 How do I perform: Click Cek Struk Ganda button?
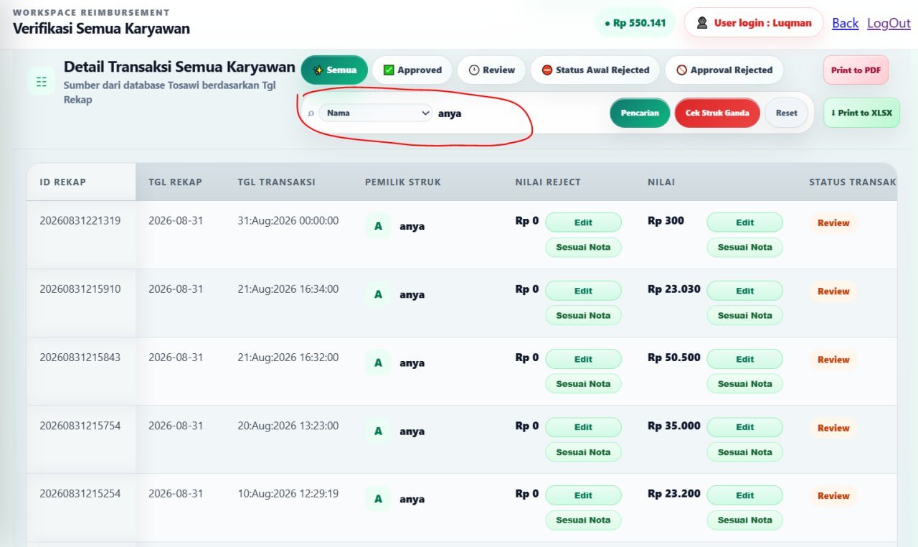point(717,113)
